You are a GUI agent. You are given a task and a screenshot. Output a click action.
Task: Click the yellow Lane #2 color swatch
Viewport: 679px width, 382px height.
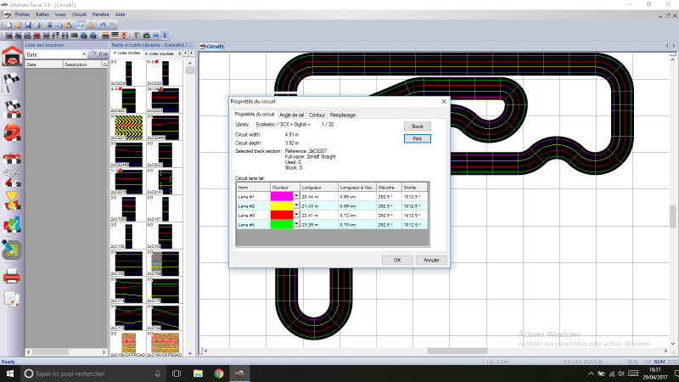pos(281,205)
